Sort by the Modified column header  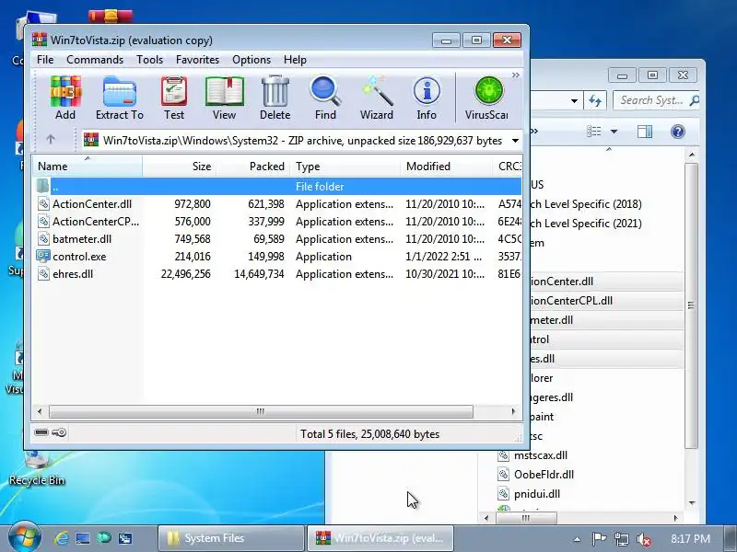(x=446, y=167)
